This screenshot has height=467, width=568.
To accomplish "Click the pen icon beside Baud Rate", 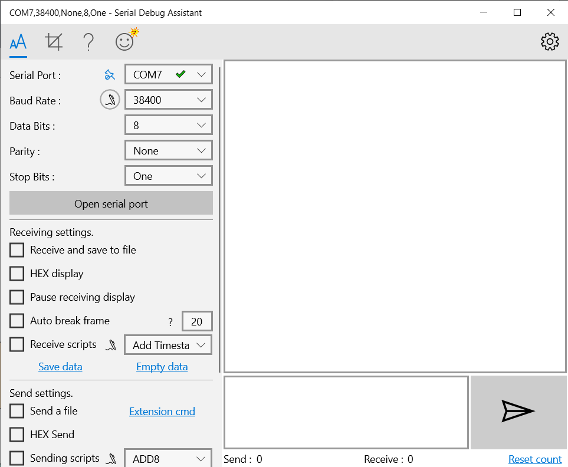I will pos(110,100).
